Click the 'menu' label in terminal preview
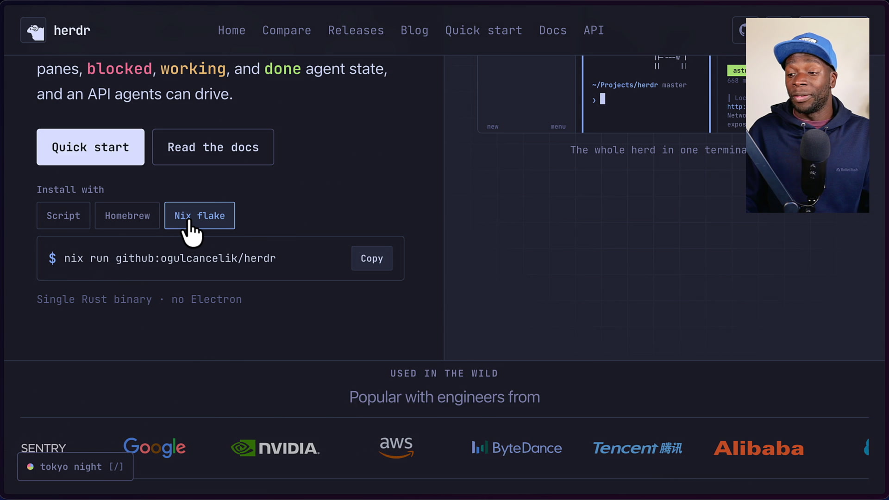This screenshot has height=500, width=889. [558, 126]
